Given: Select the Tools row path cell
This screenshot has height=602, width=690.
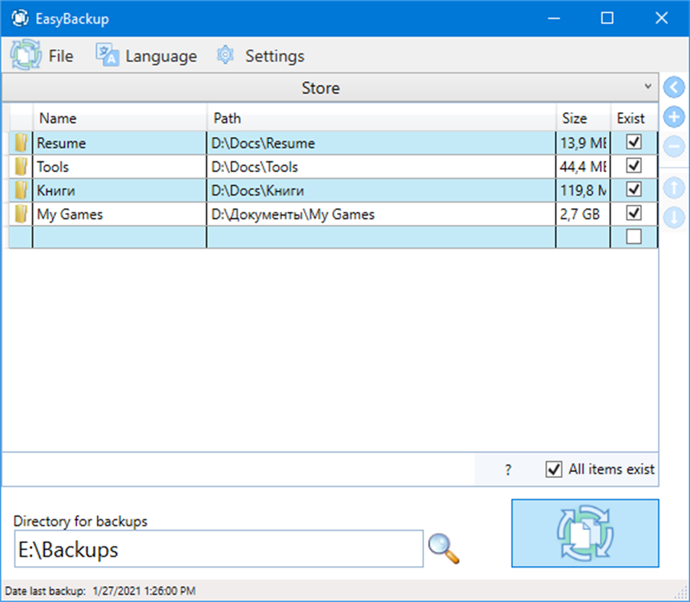Looking at the screenshot, I should (381, 167).
